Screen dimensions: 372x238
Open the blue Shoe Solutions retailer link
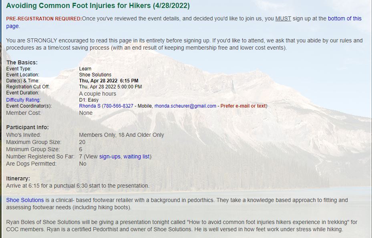click(x=25, y=200)
